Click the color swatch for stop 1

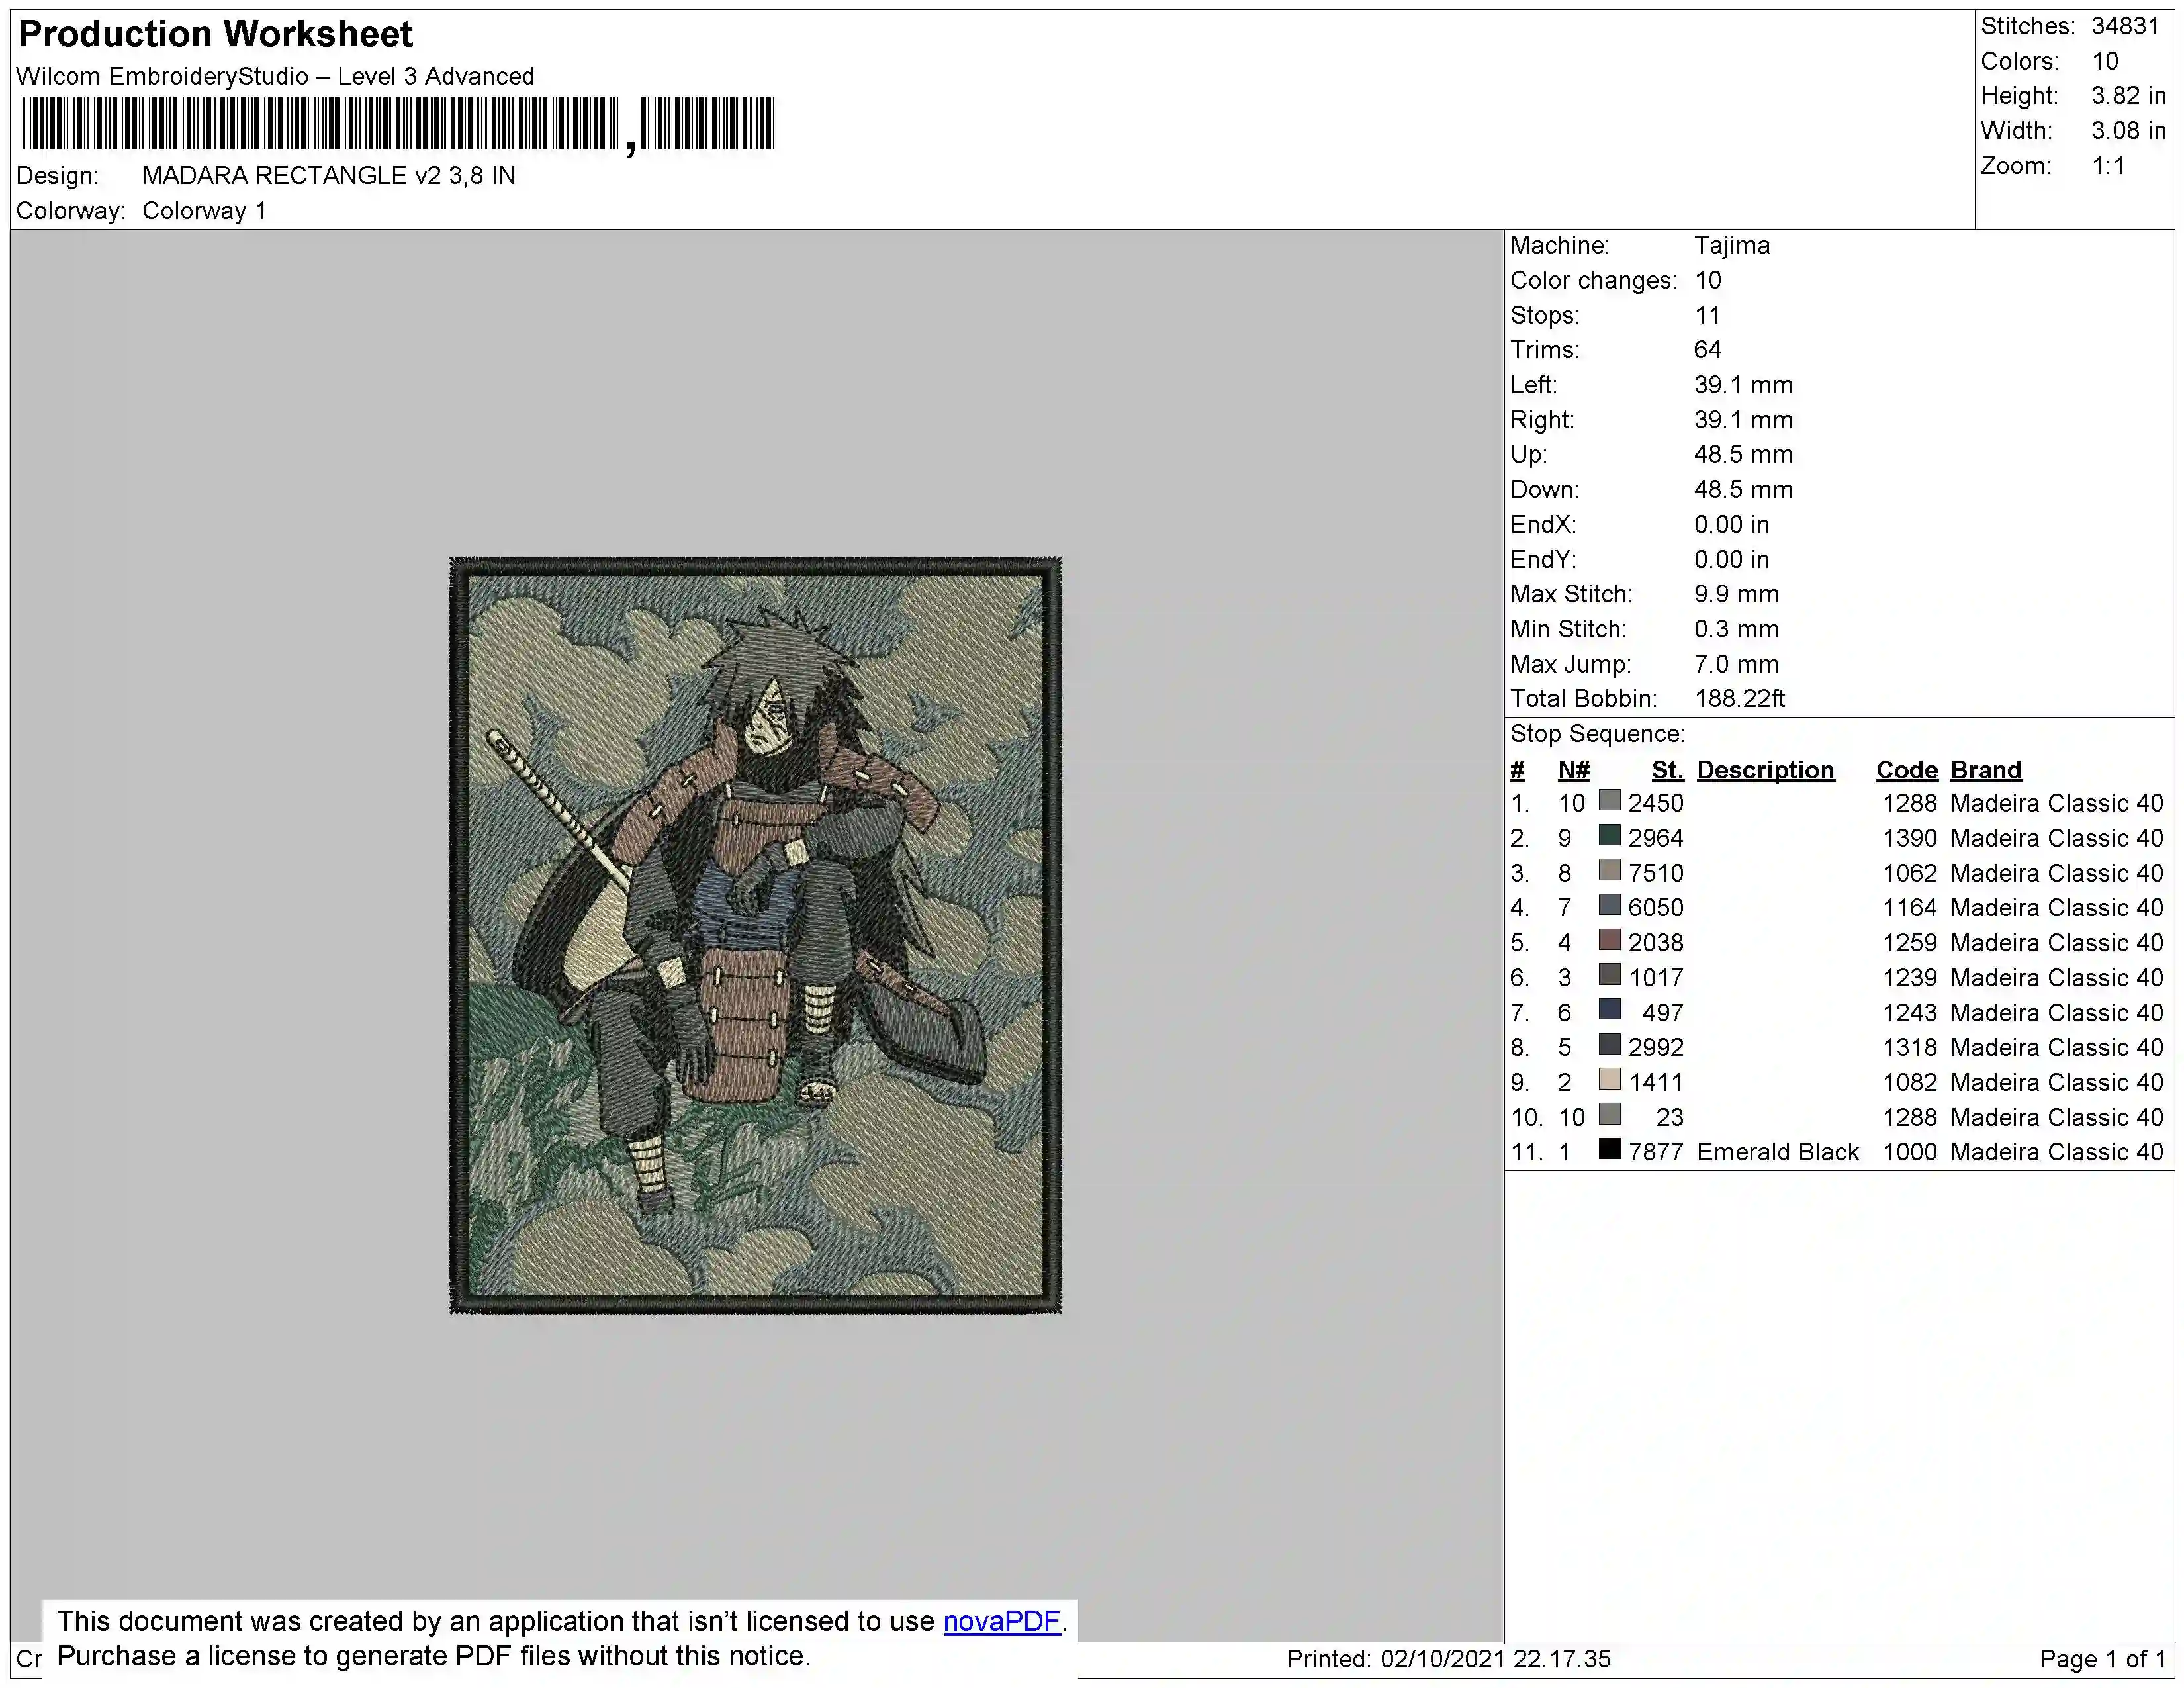pyautogui.click(x=1609, y=800)
